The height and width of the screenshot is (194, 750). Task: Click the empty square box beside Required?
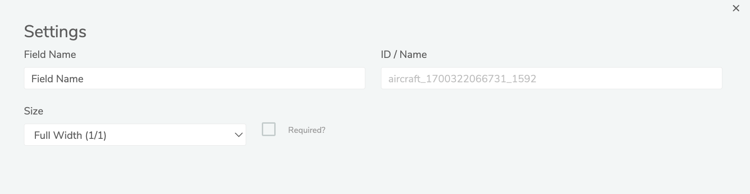click(x=269, y=129)
